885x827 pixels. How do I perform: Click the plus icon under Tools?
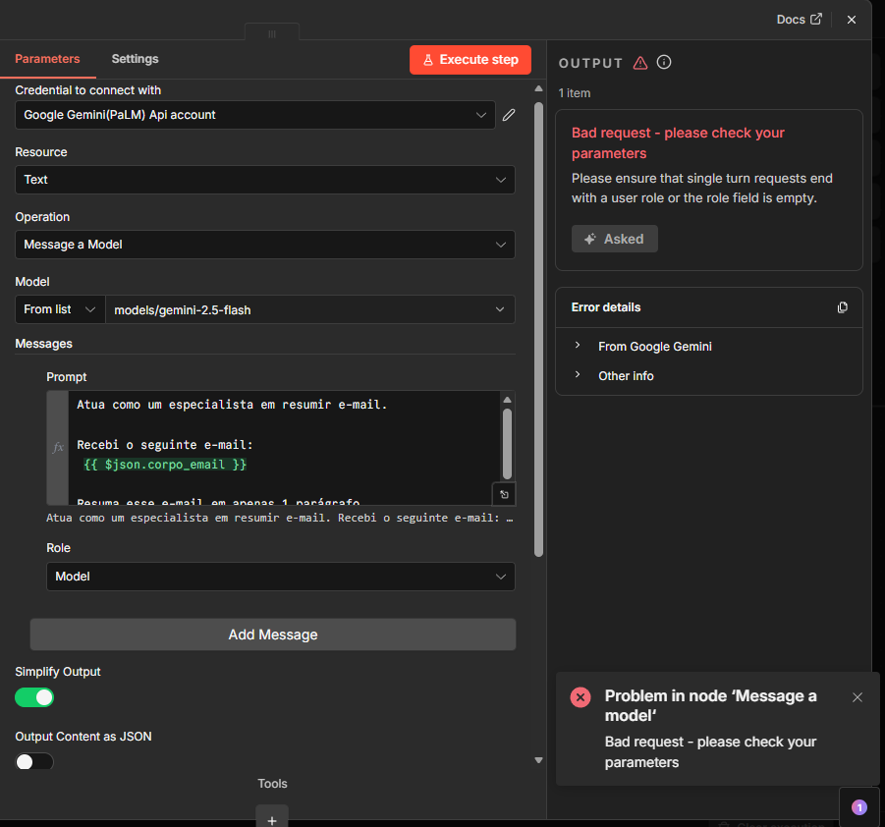click(272, 818)
